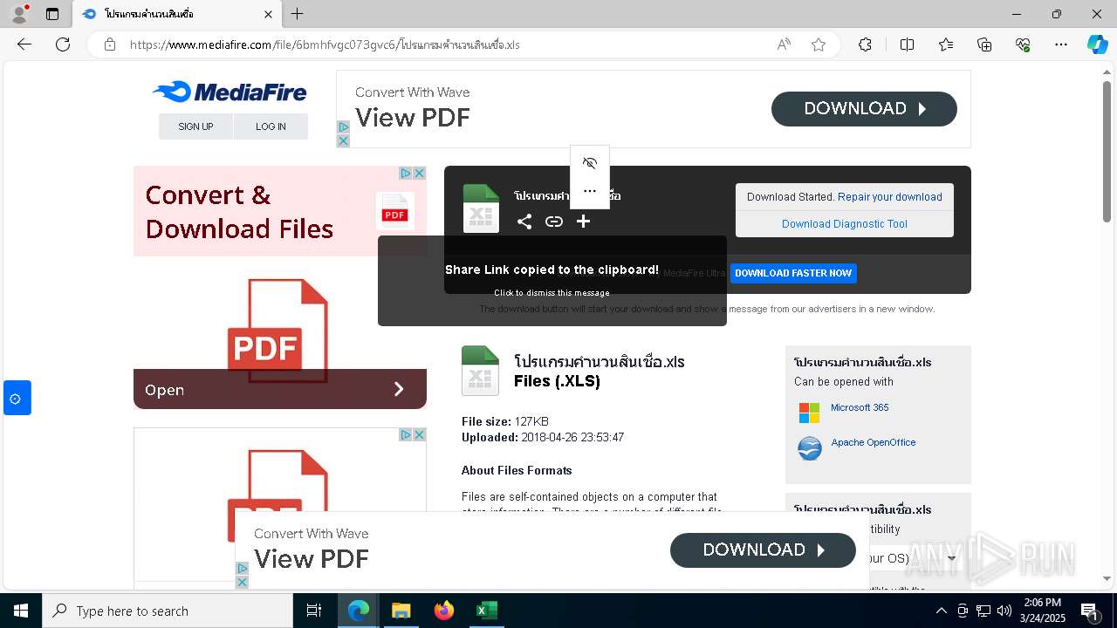Open the Extensions puzzle icon

click(865, 44)
